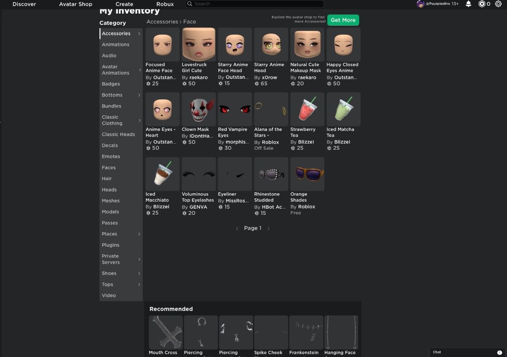Expand the Places category chevron
Image resolution: width=507 pixels, height=357 pixels.
[139, 234]
